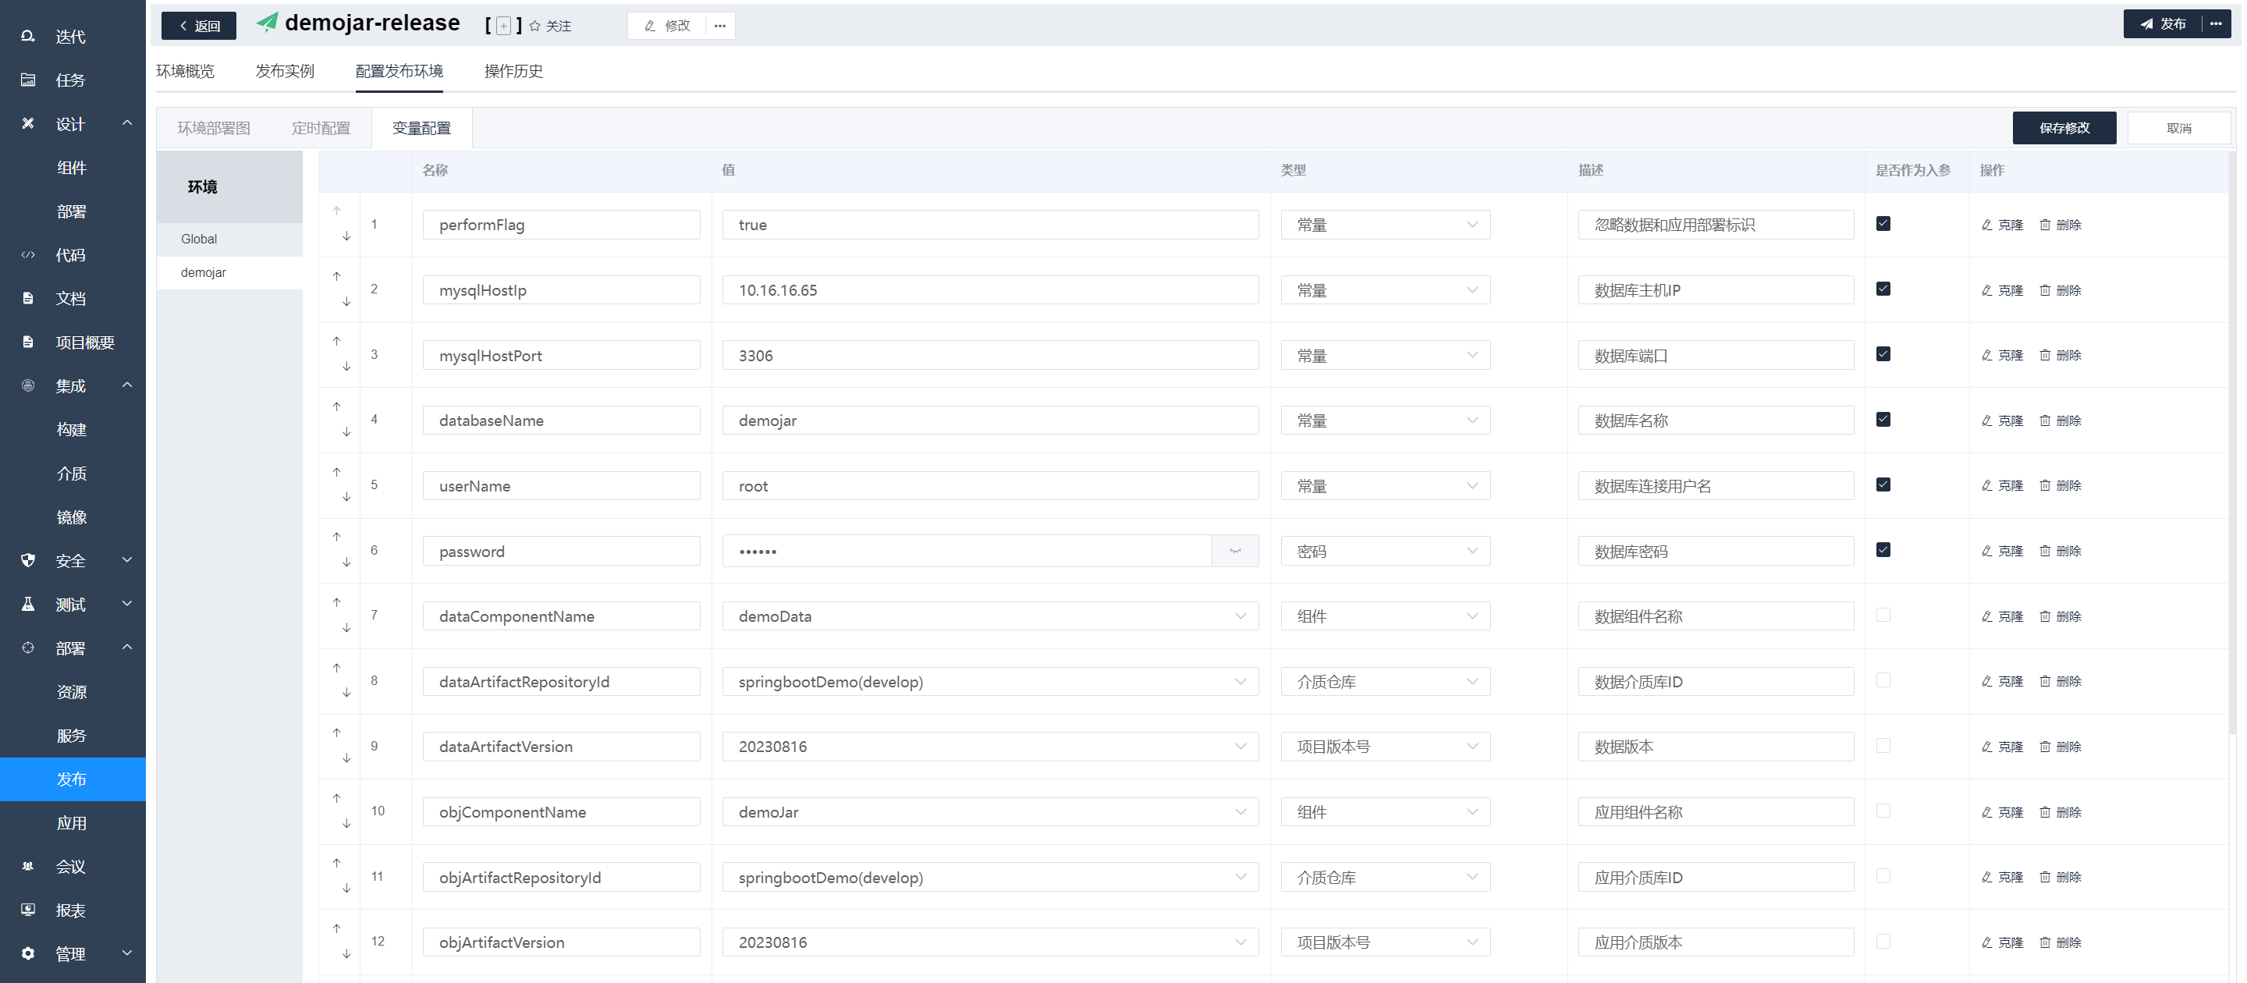This screenshot has width=2247, height=983.
Task: Click clone icon for performFlag row
Action: [1986, 225]
